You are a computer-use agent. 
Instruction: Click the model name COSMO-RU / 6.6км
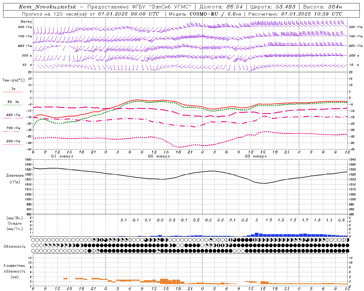216,14
